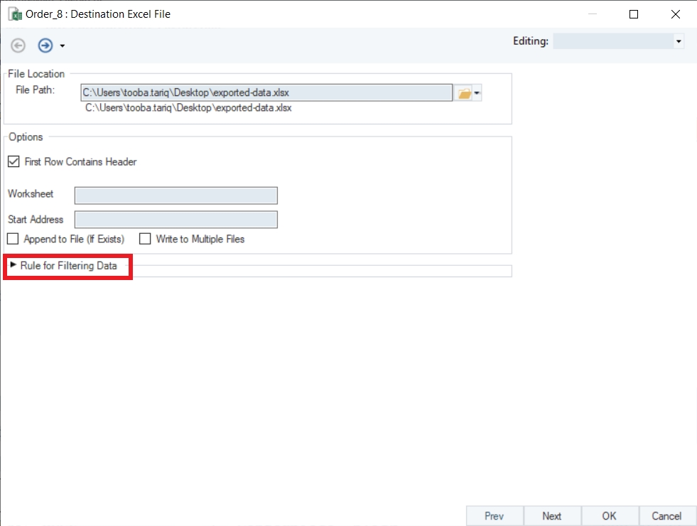
Task: Open the forward arrow dropdown menu
Action: coord(63,45)
